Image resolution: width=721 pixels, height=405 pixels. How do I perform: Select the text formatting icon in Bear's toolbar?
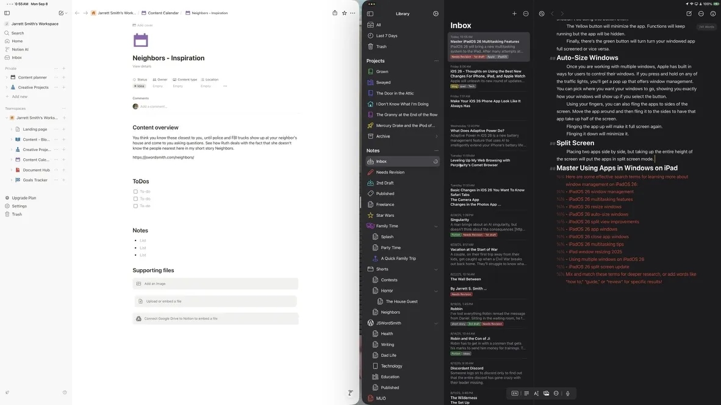(x=536, y=393)
